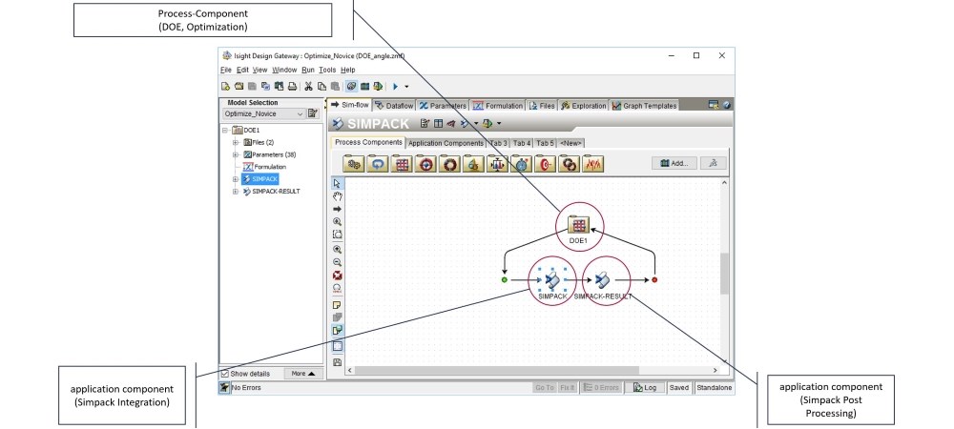Toggle the dotted grid display icon
The image size is (954, 429).
pos(338,346)
